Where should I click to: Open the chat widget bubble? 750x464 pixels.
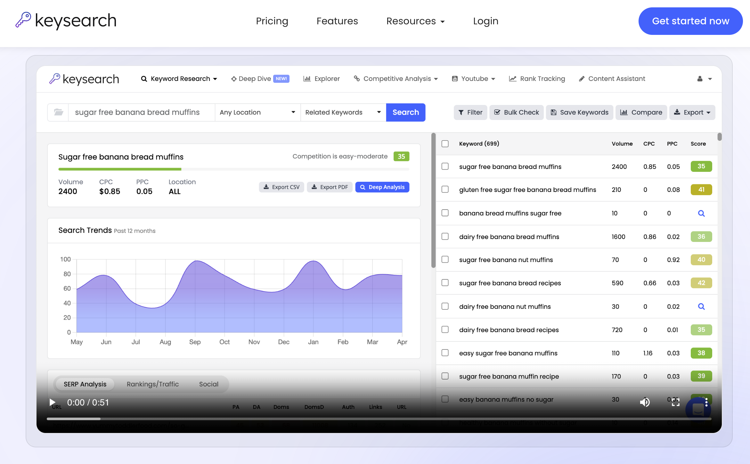point(698,409)
